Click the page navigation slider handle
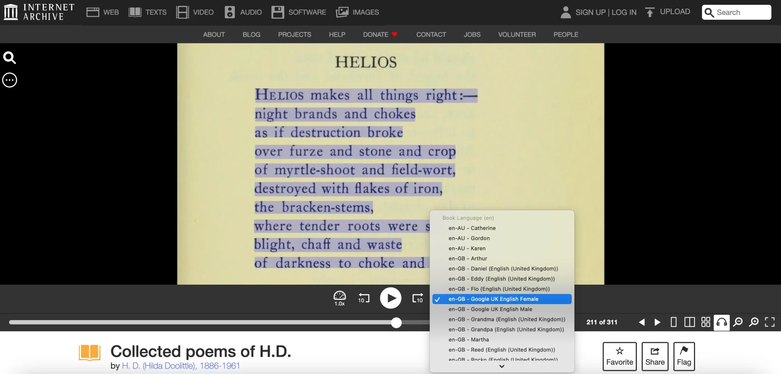This screenshot has height=374, width=781. 396,322
